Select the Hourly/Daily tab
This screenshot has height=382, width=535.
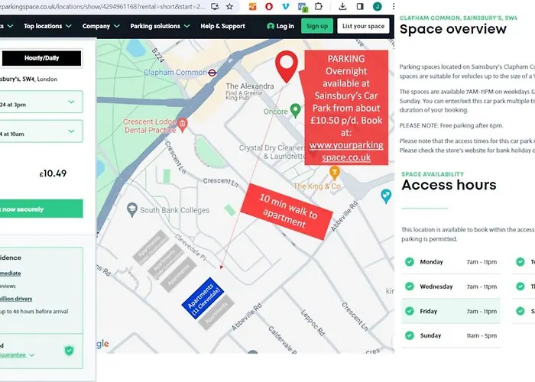(x=41, y=58)
